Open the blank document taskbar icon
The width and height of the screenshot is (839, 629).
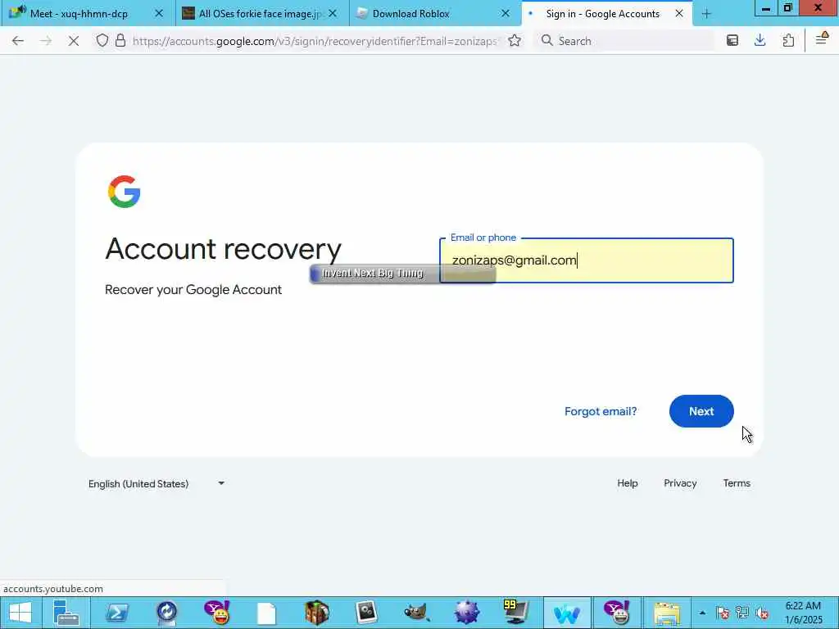[266, 613]
